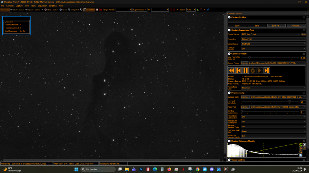
Task: Click the previous frame playback button
Action: coord(238,70)
